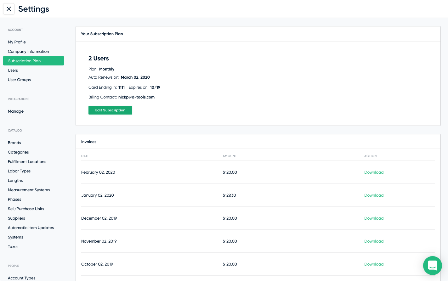Download the October 02, 2019 invoice

coord(374,264)
